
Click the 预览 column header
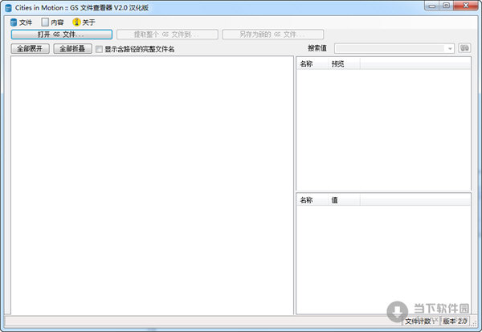click(345, 64)
